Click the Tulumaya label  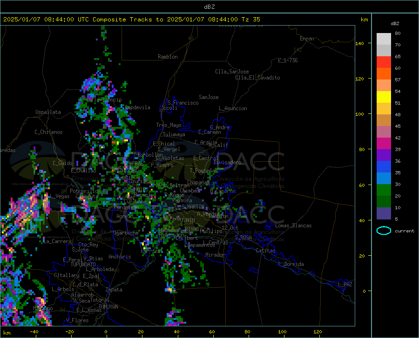(174, 134)
